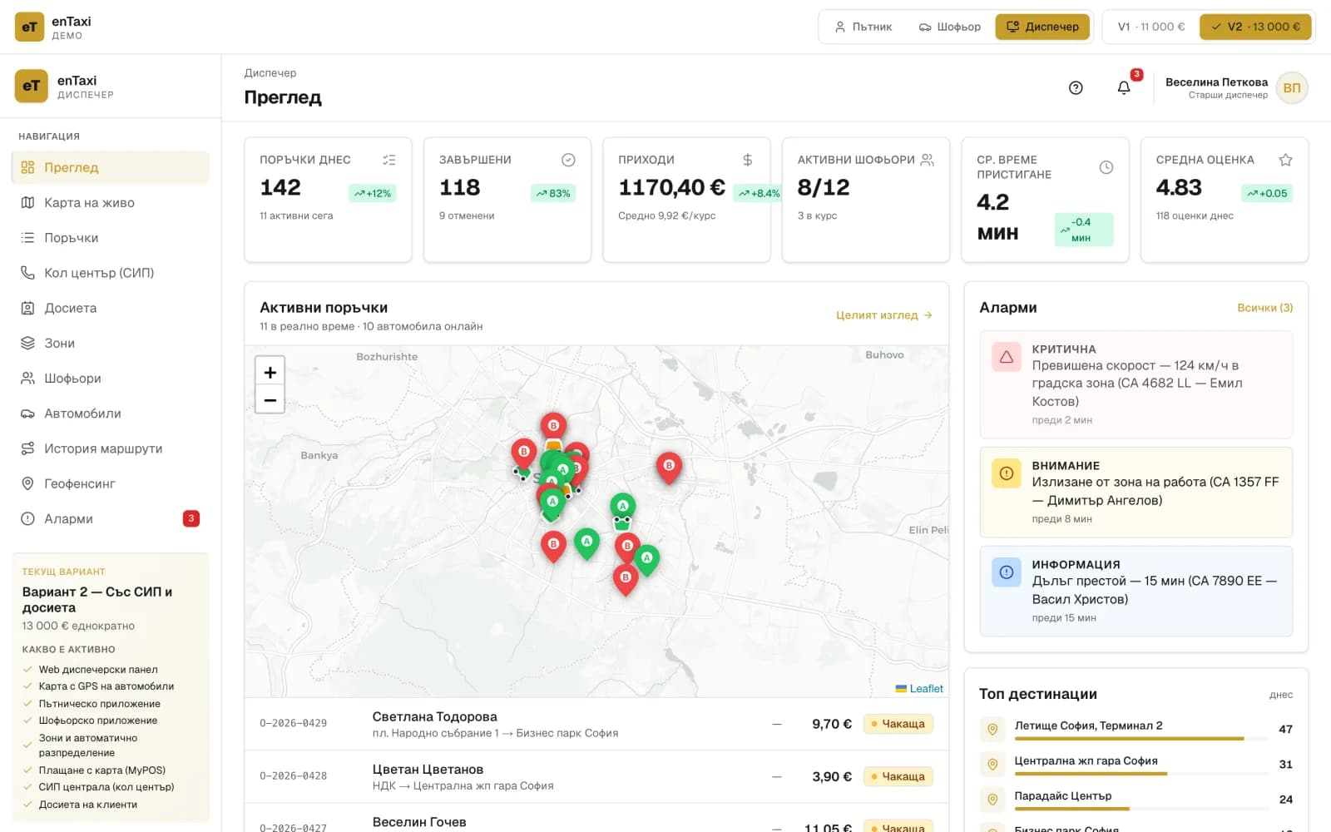Zoom in the map with plus button
Screen dimensions: 1331x832
[x=270, y=371]
